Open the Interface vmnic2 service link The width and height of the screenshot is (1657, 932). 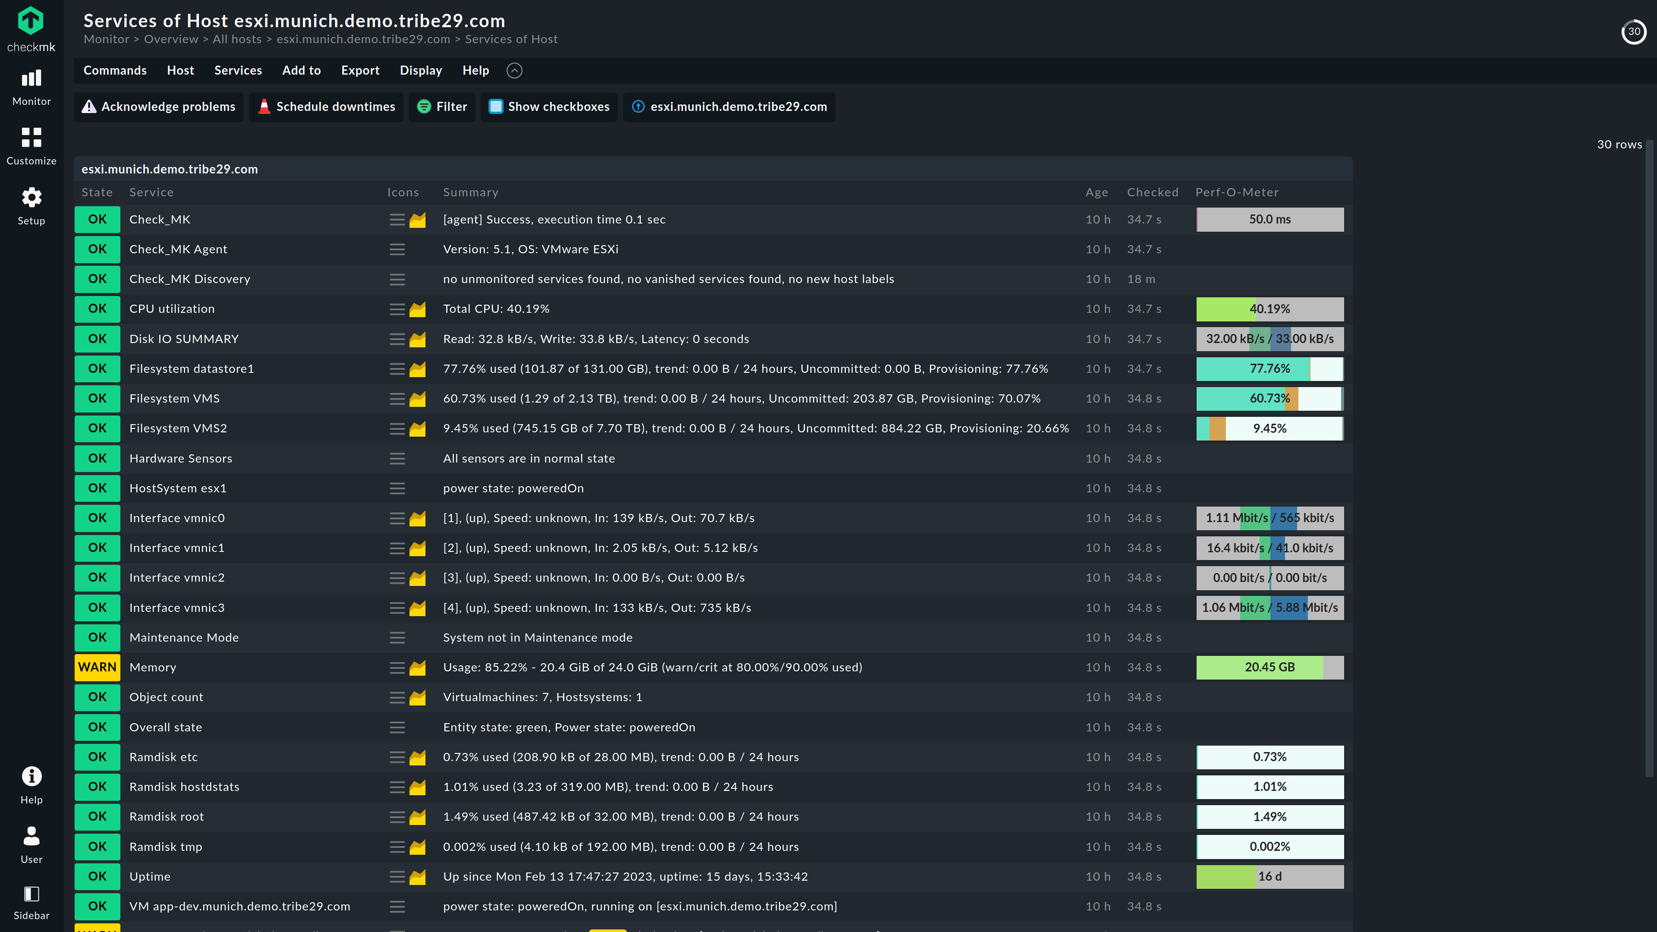pos(177,578)
